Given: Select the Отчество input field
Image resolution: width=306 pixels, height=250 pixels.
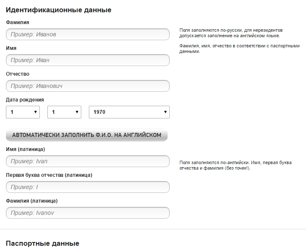Looking at the screenshot, I should (88, 86).
